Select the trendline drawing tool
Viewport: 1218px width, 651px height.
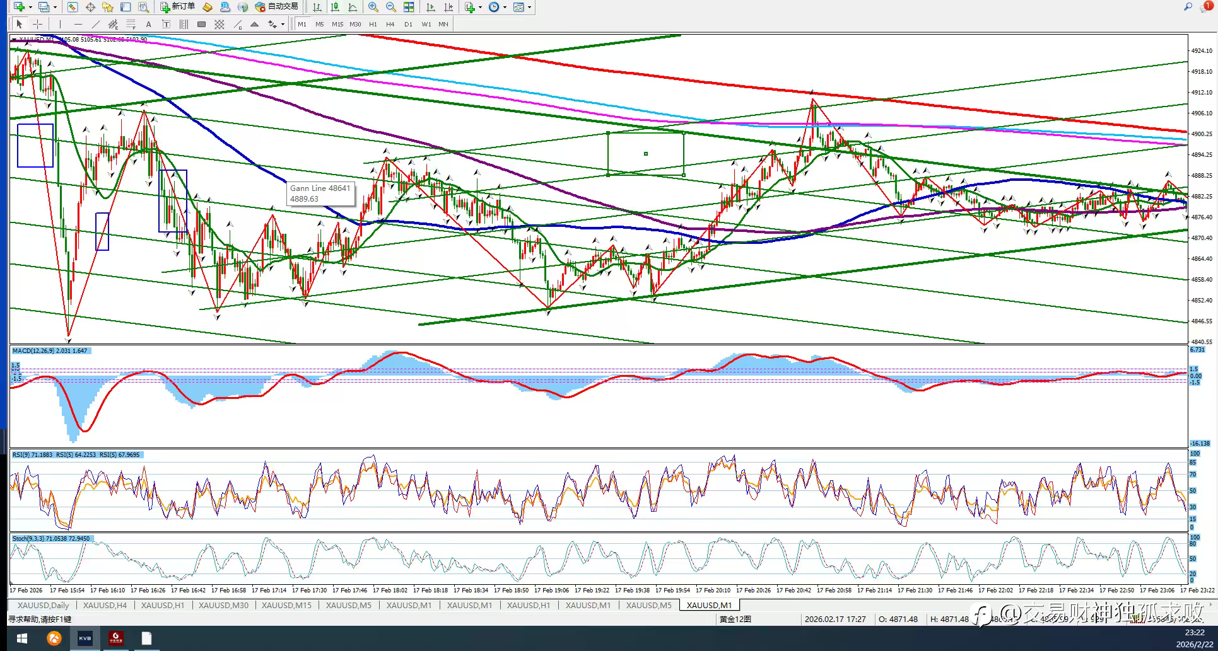(x=96, y=24)
